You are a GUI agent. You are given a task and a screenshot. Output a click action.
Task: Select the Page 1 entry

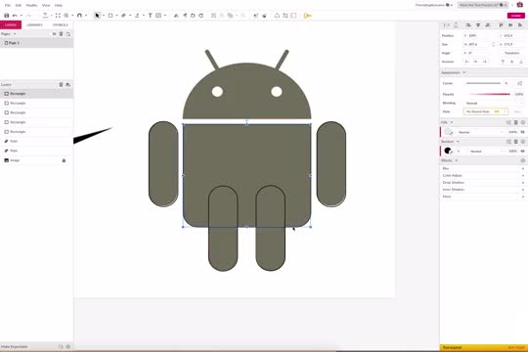pos(36,43)
